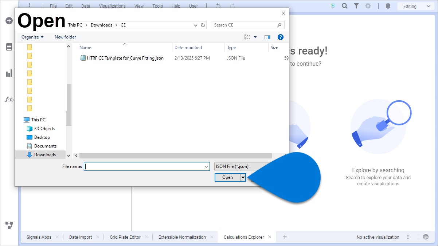Image resolution: width=438 pixels, height=246 pixels.
Task: Select Documents in the navigation tree
Action: pyautogui.click(x=45, y=146)
